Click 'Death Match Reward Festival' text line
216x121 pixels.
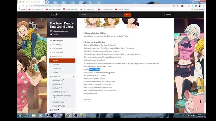click(94, 78)
